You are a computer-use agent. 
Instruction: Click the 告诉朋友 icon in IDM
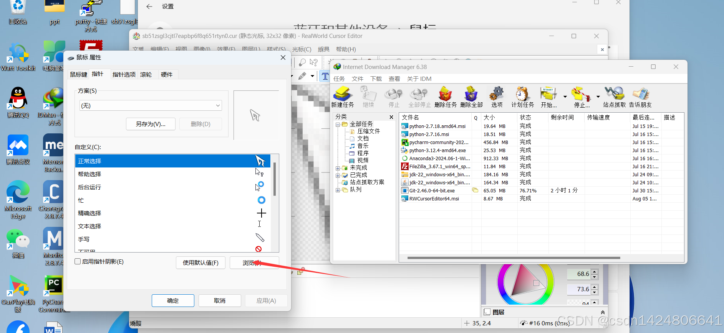(x=640, y=97)
